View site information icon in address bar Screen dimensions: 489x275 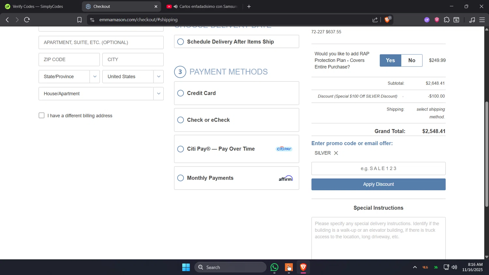[92, 20]
